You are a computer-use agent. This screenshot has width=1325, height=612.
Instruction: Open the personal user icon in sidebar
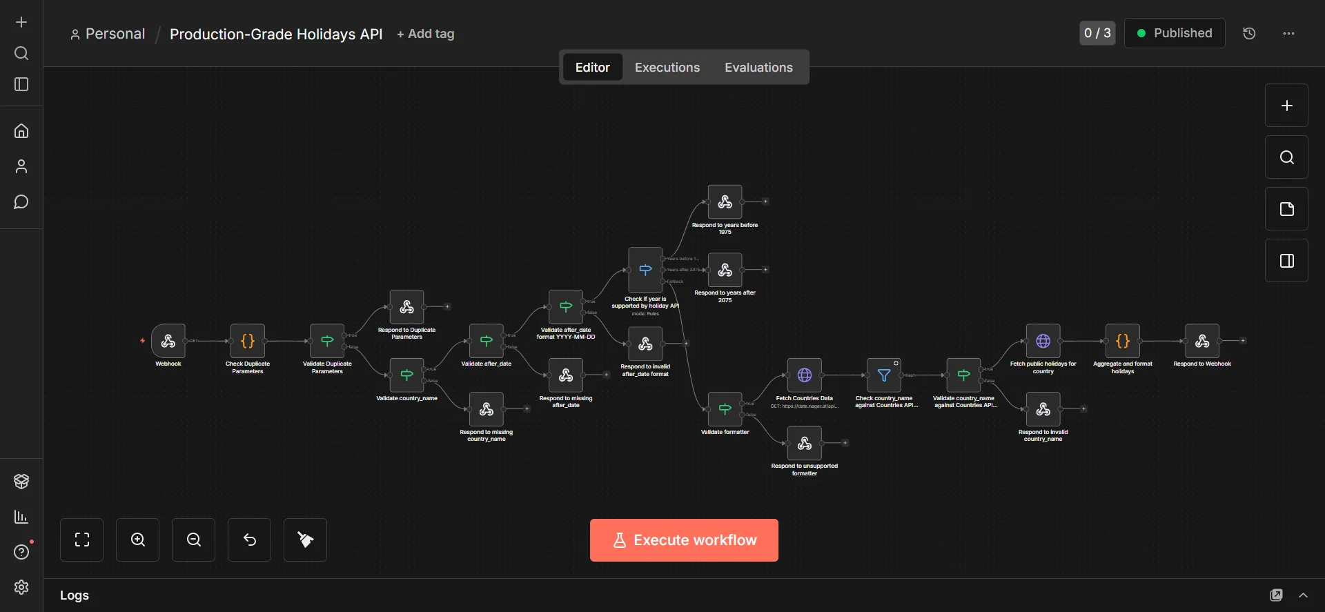pos(21,166)
